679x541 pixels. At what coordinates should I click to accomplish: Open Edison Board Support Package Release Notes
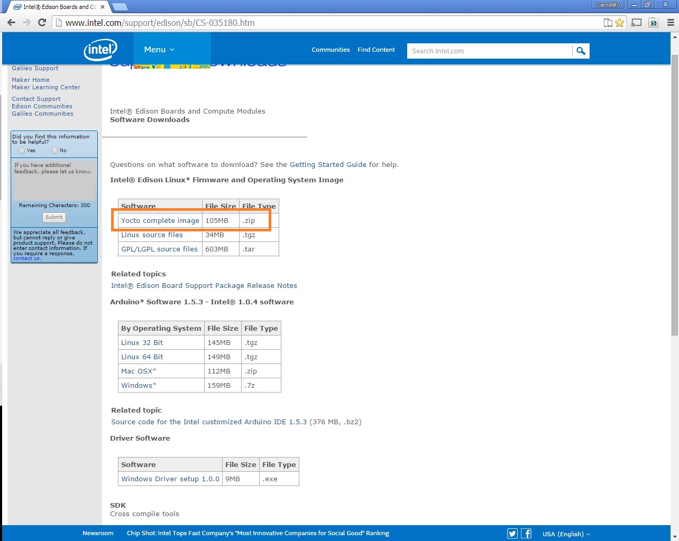click(x=204, y=285)
